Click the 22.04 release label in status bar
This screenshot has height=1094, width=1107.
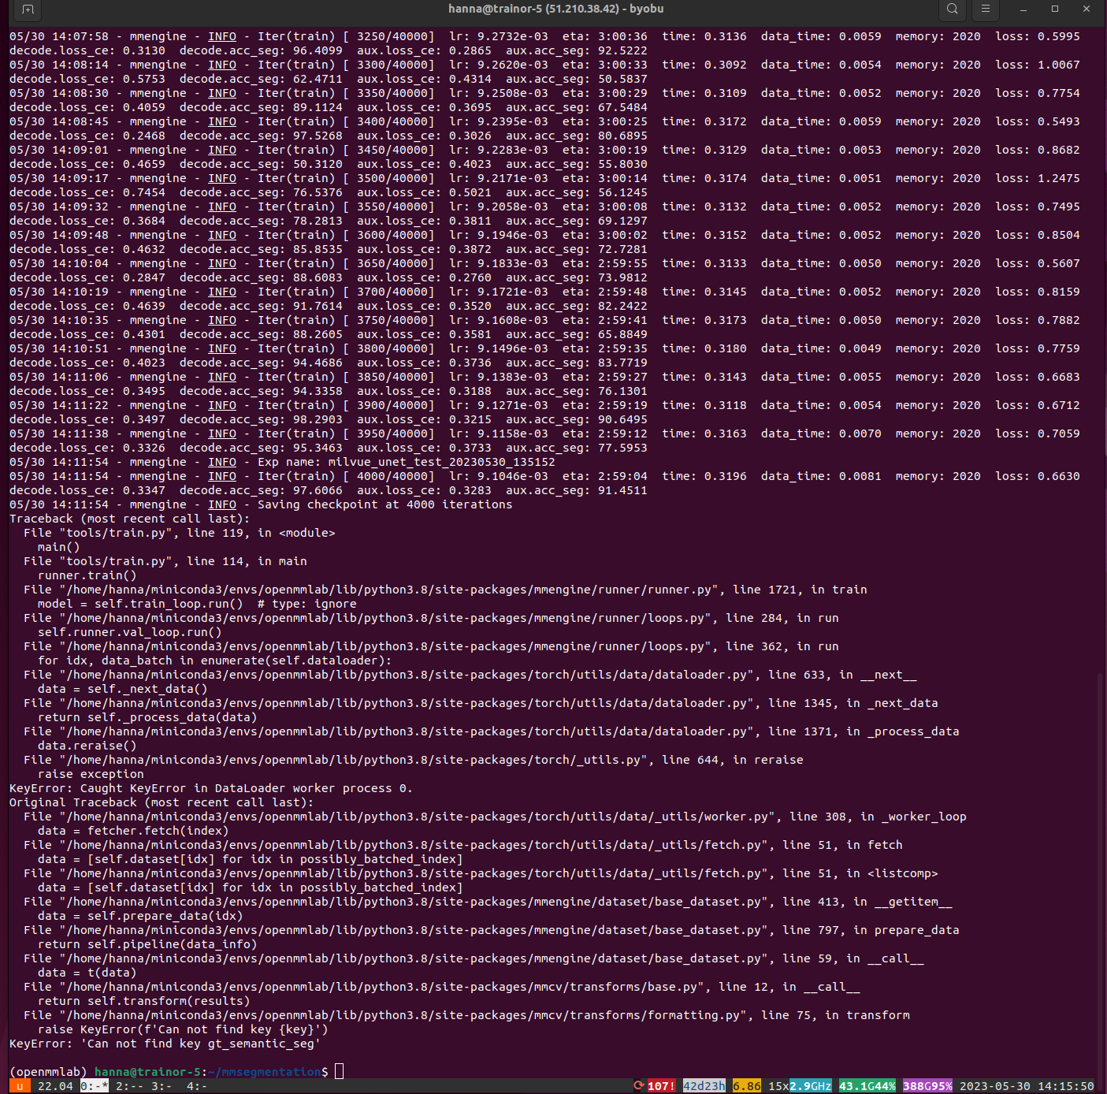point(54,1086)
